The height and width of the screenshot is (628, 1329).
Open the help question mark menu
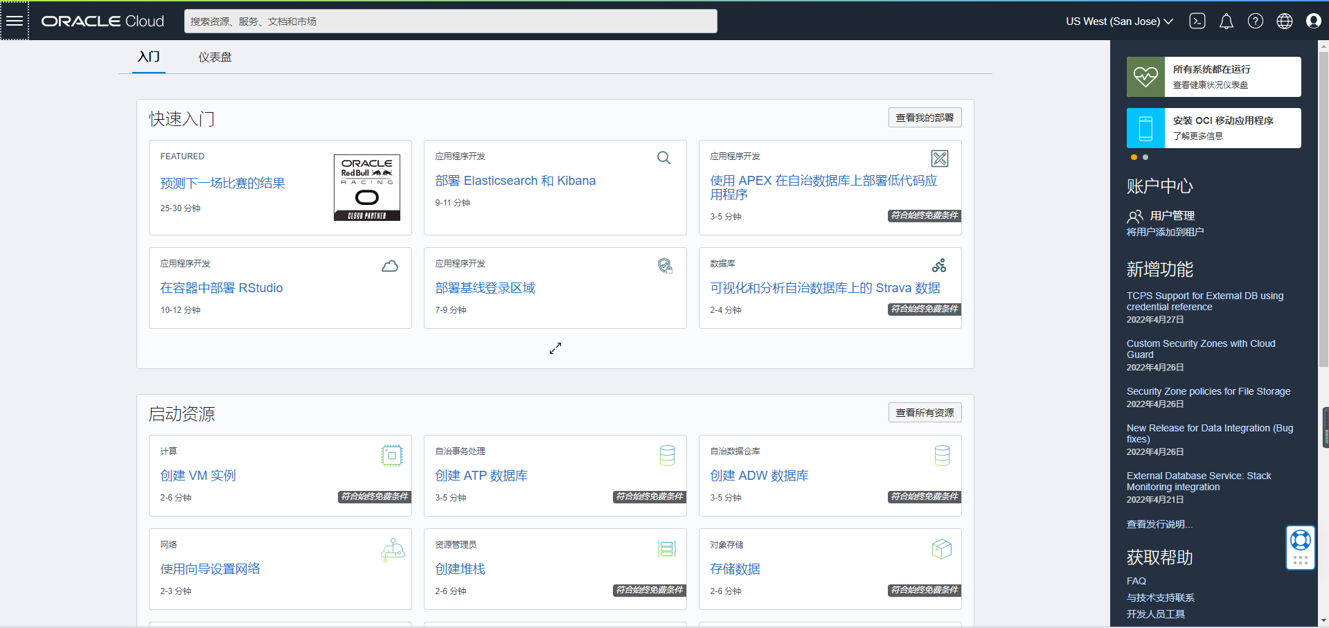[x=1256, y=21]
